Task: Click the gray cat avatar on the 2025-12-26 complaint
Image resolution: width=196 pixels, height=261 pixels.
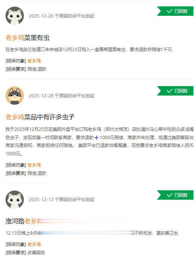Action: [x=15, y=16]
